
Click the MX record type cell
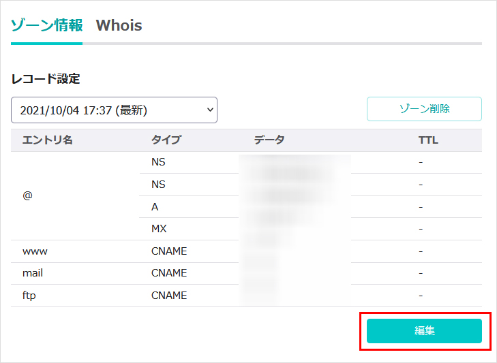point(159,229)
